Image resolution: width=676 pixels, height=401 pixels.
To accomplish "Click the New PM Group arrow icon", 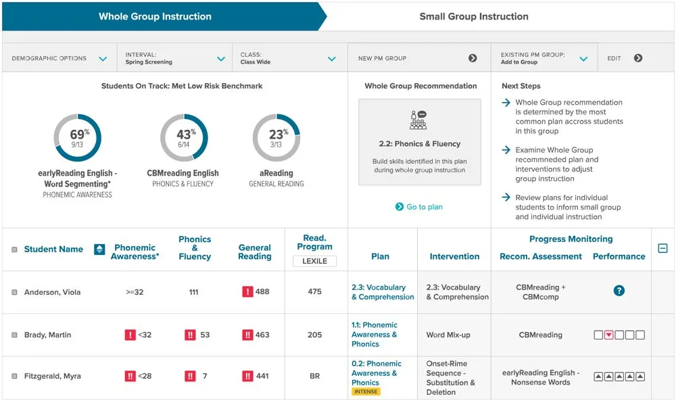I will pyautogui.click(x=473, y=58).
